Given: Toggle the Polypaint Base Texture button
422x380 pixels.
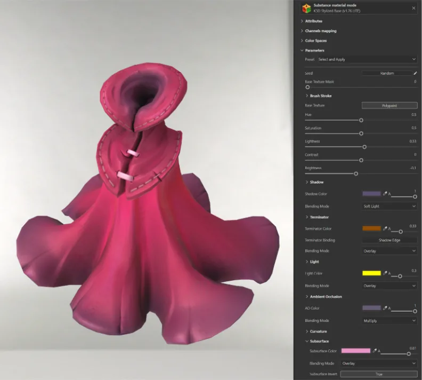Looking at the screenshot, I should click(389, 105).
